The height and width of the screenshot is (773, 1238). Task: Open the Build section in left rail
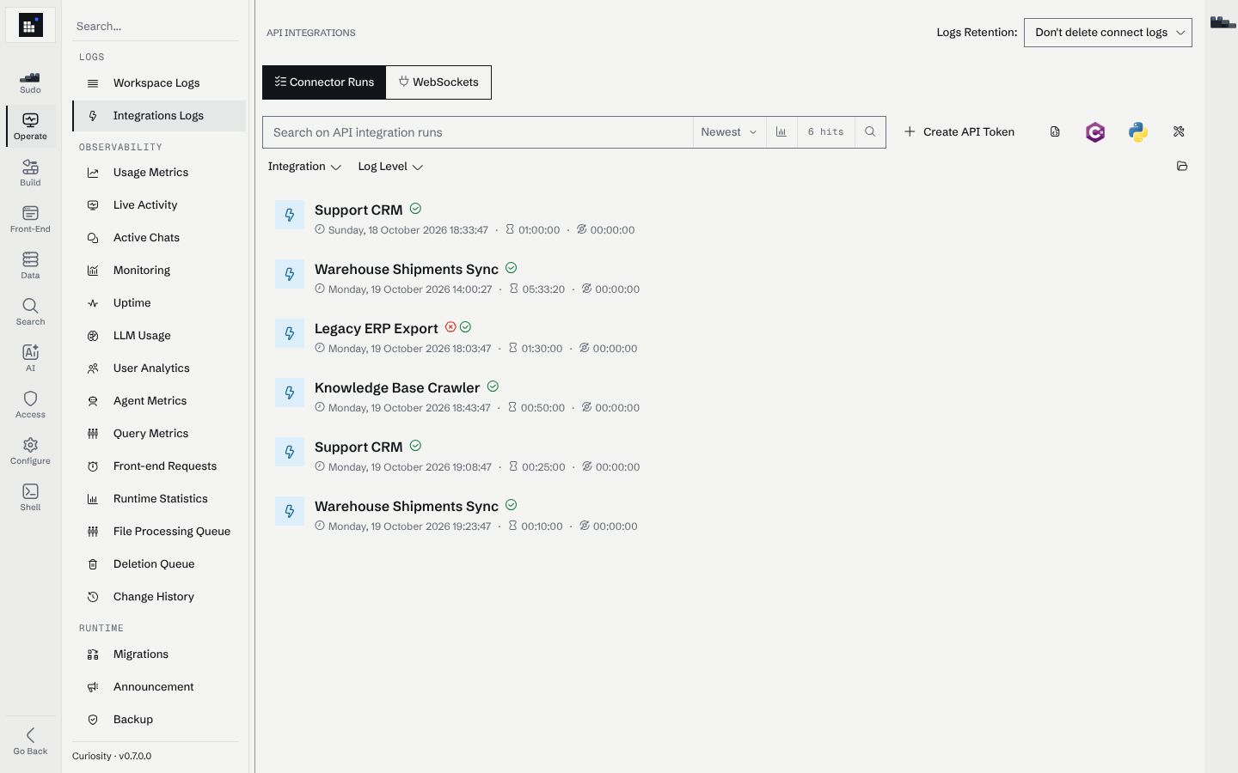(x=30, y=173)
